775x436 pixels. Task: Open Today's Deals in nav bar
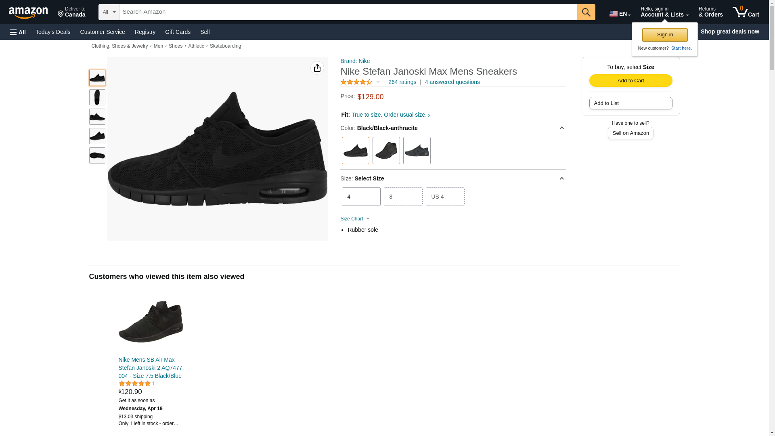click(x=53, y=32)
